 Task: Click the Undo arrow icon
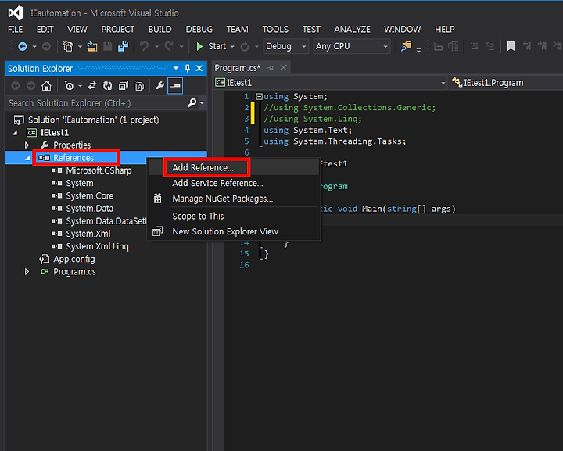coord(145,46)
